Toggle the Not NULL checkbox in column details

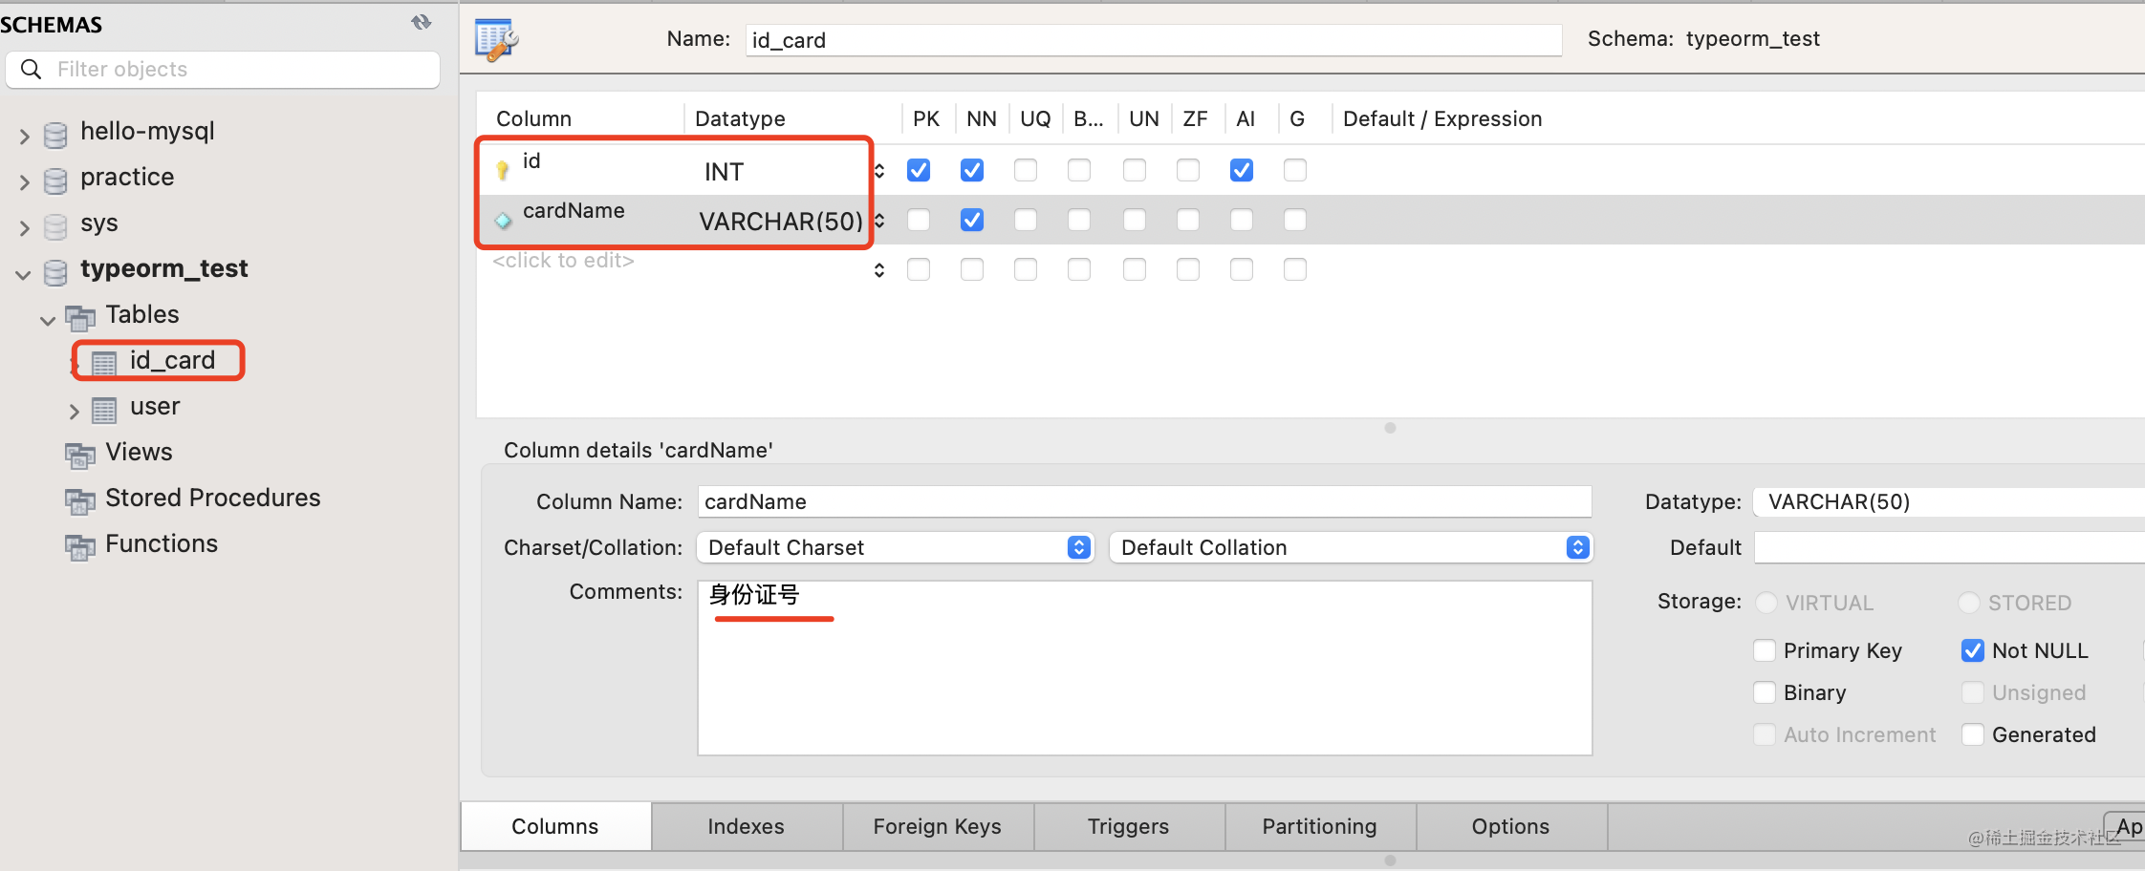pyautogui.click(x=1972, y=650)
